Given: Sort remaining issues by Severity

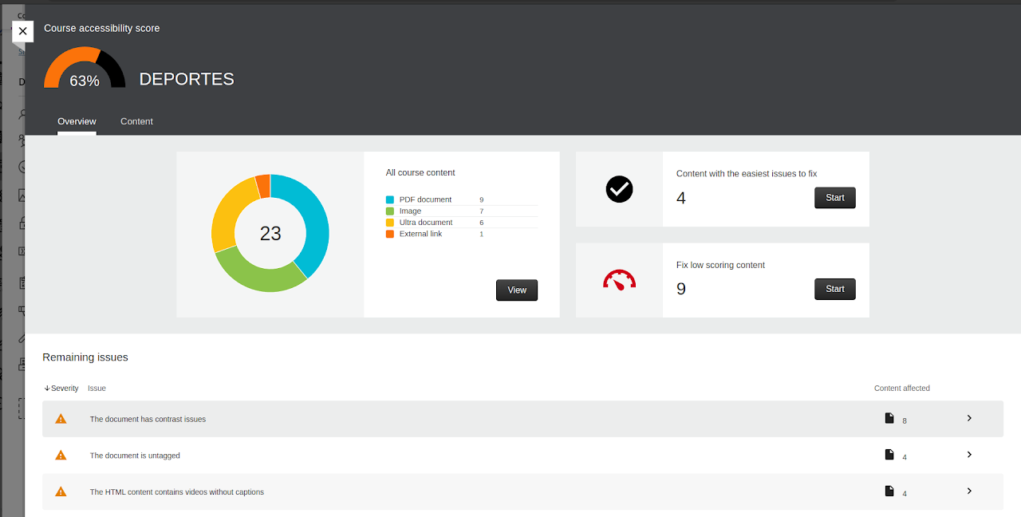Looking at the screenshot, I should 61,389.
